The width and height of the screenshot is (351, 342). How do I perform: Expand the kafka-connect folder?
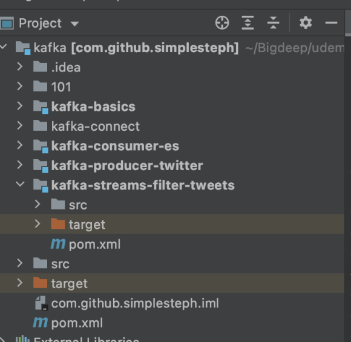(20, 126)
